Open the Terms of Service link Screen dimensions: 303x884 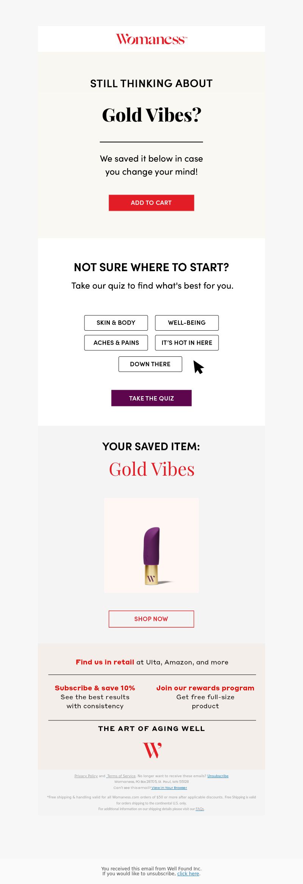click(121, 776)
